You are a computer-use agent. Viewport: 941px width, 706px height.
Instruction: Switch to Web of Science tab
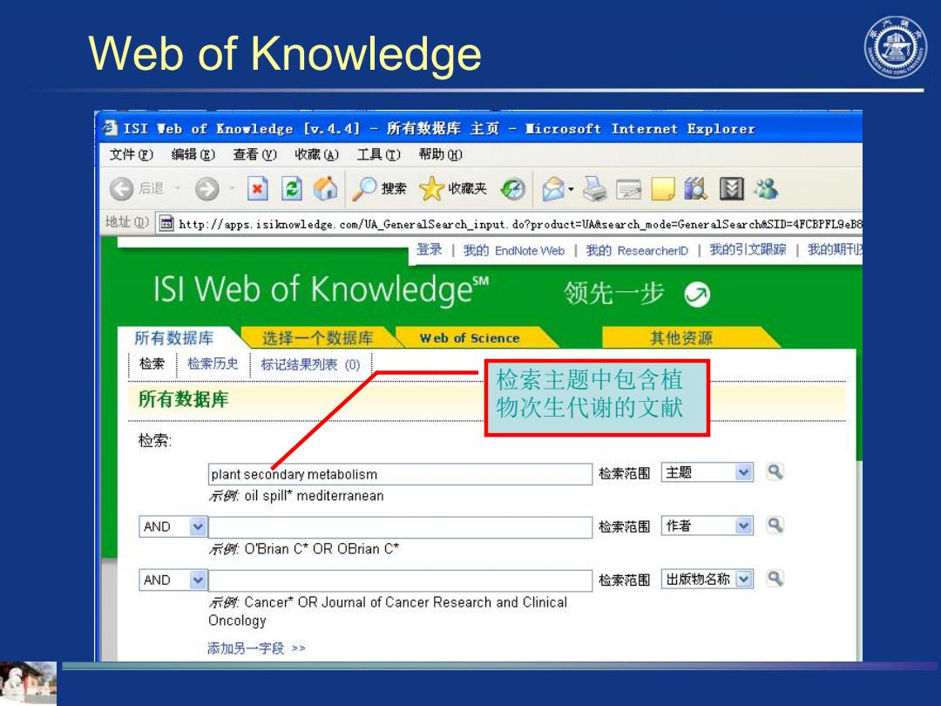[x=470, y=338]
